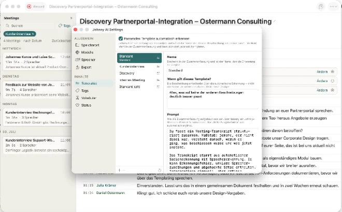Image resolution: width=342 pixels, height=212 pixels.
Task: Select the Standard template row
Action: tap(139, 58)
